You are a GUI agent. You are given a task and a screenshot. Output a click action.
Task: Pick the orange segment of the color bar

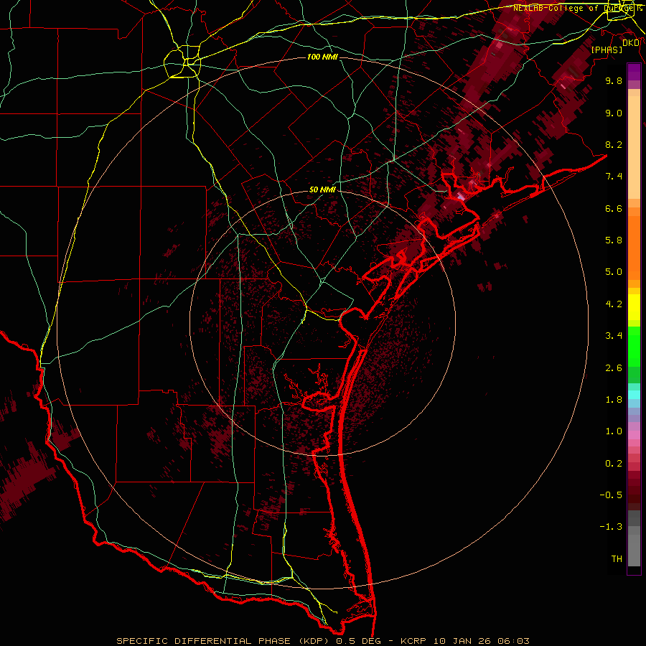tap(634, 248)
